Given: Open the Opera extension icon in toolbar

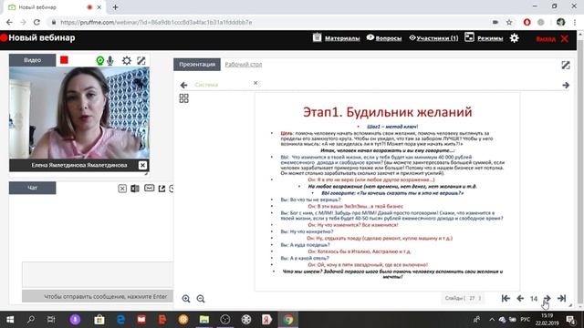Looking at the screenshot, I should [x=527, y=22].
